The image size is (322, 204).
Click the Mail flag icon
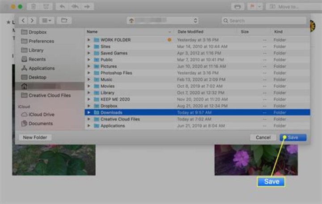(x=252, y=7)
